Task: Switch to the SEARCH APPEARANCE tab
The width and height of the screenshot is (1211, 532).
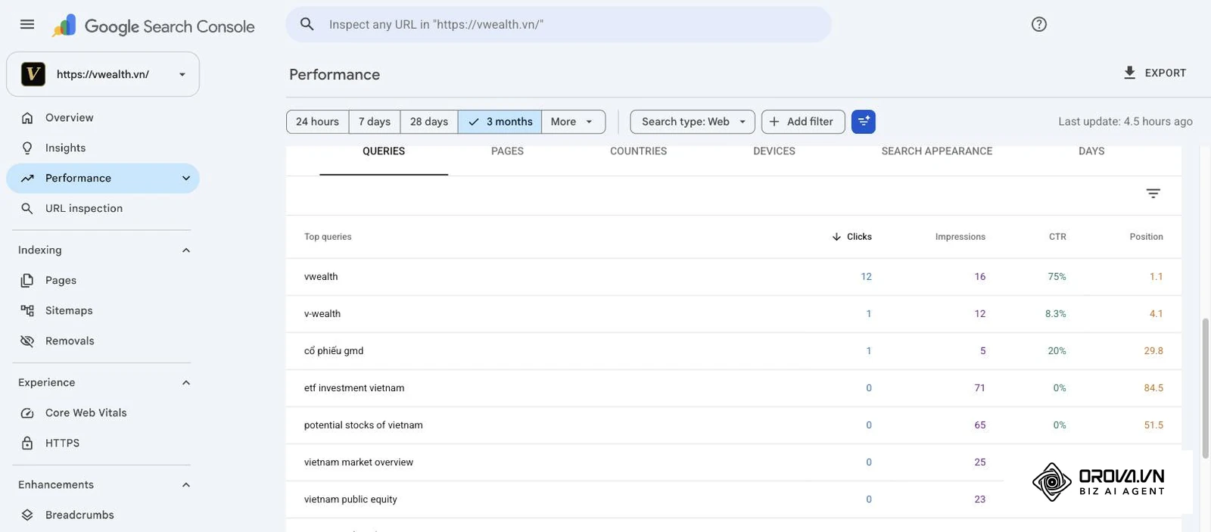Action: (937, 152)
